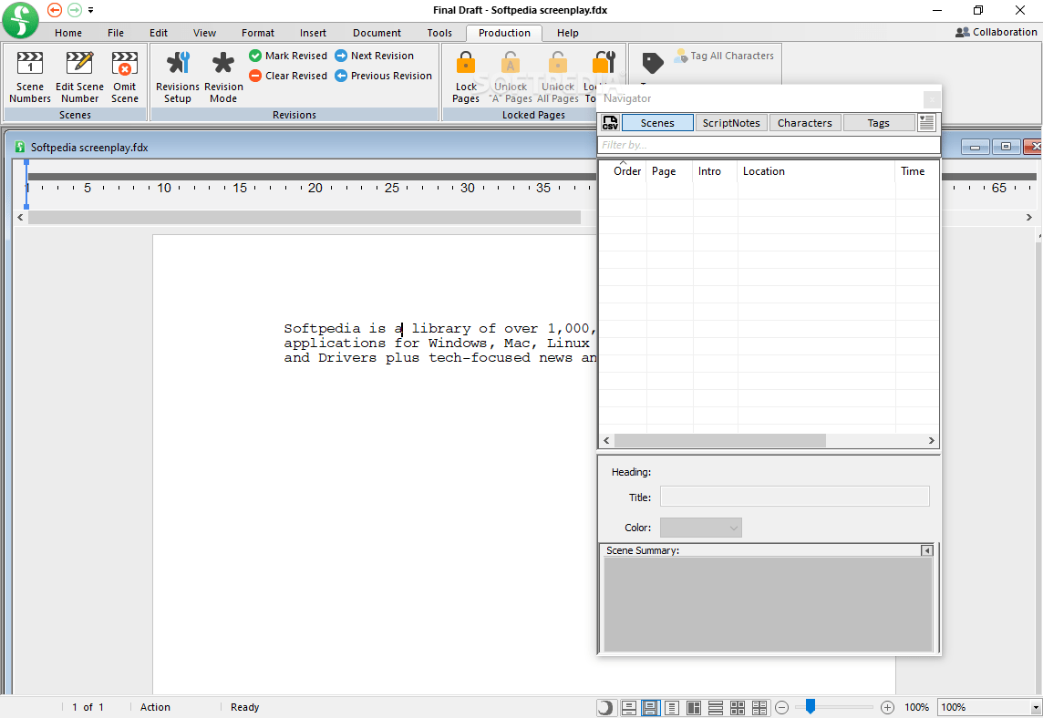Open the Insert ribbon tab

[313, 33]
